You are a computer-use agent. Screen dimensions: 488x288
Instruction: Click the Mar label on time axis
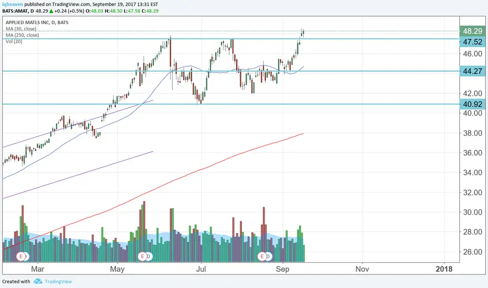38,269
